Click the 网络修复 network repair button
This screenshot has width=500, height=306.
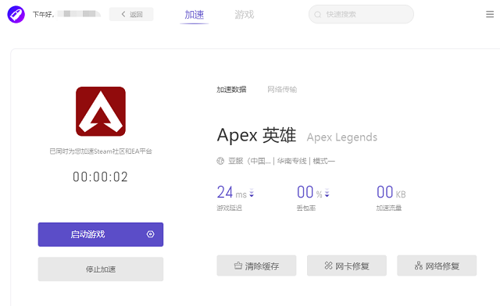(437, 265)
